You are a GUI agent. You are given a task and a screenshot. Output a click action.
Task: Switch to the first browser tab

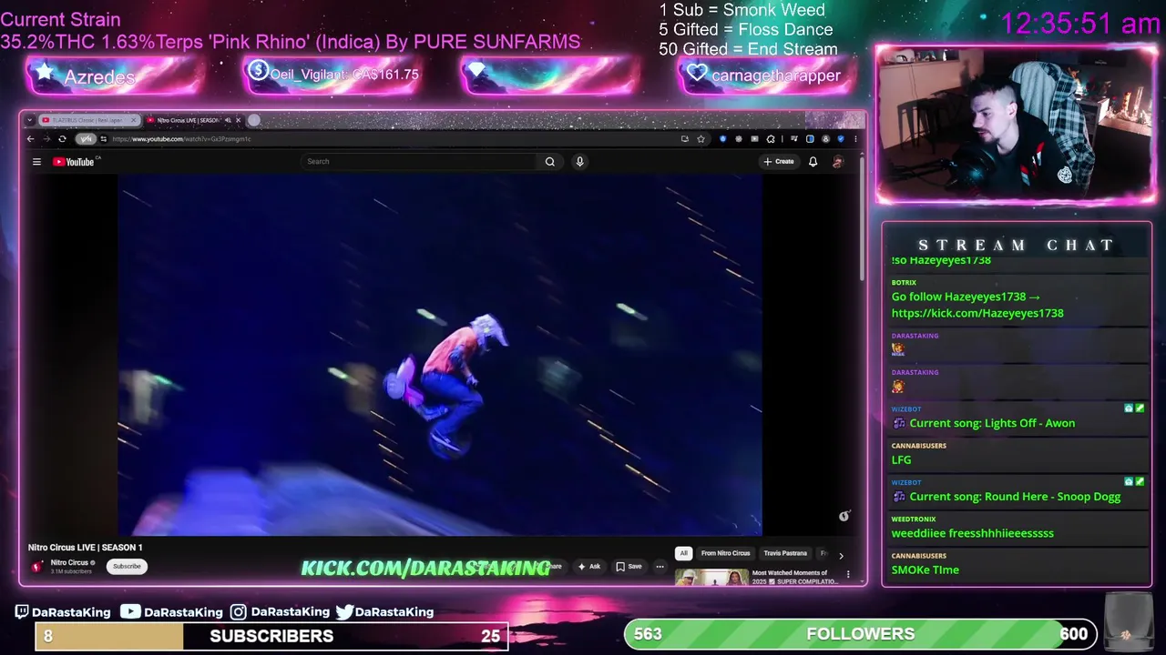87,120
